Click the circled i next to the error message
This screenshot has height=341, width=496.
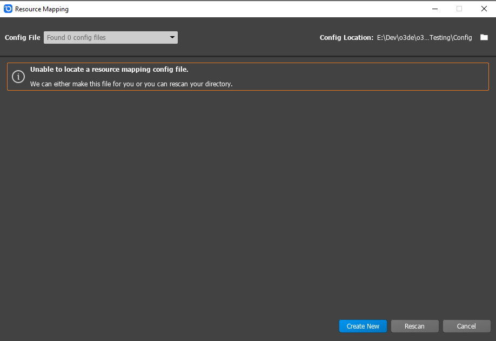(18, 76)
